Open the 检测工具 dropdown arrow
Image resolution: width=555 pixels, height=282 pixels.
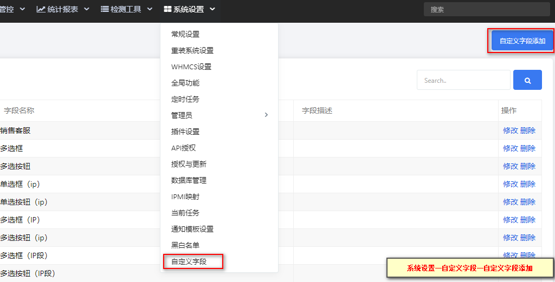tap(150, 9)
